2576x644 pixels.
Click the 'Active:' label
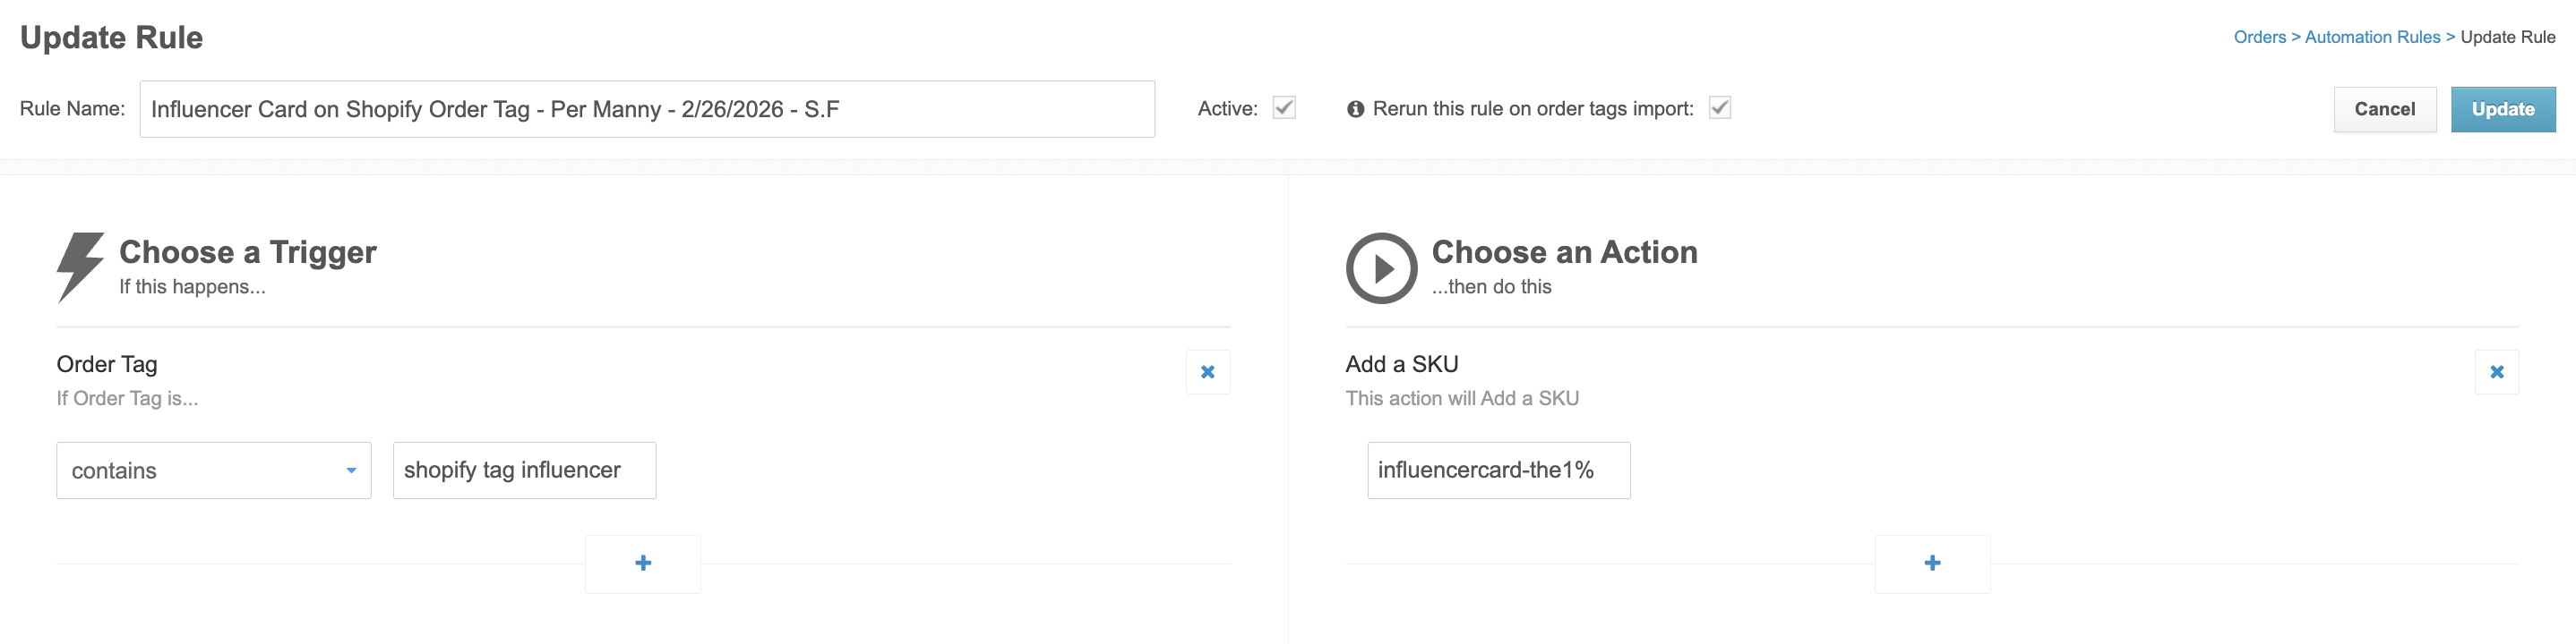[1227, 109]
